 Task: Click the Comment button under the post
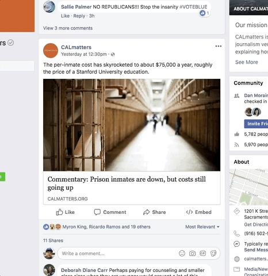pyautogui.click(x=110, y=212)
